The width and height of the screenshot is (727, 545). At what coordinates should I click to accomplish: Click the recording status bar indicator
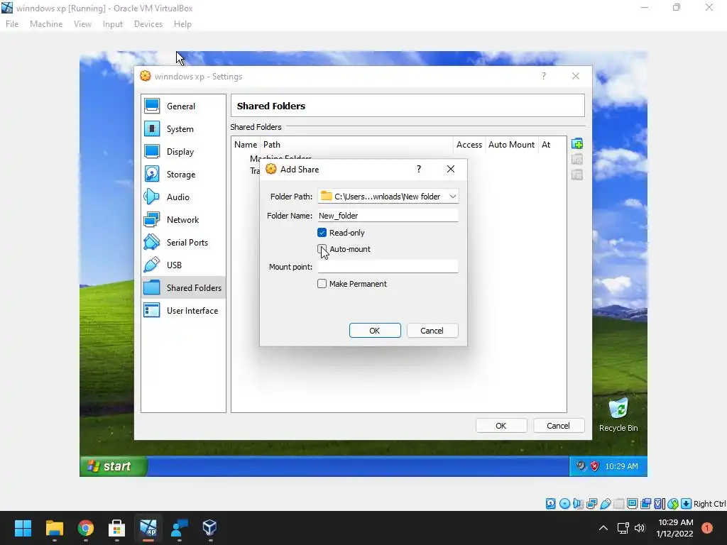645,504
